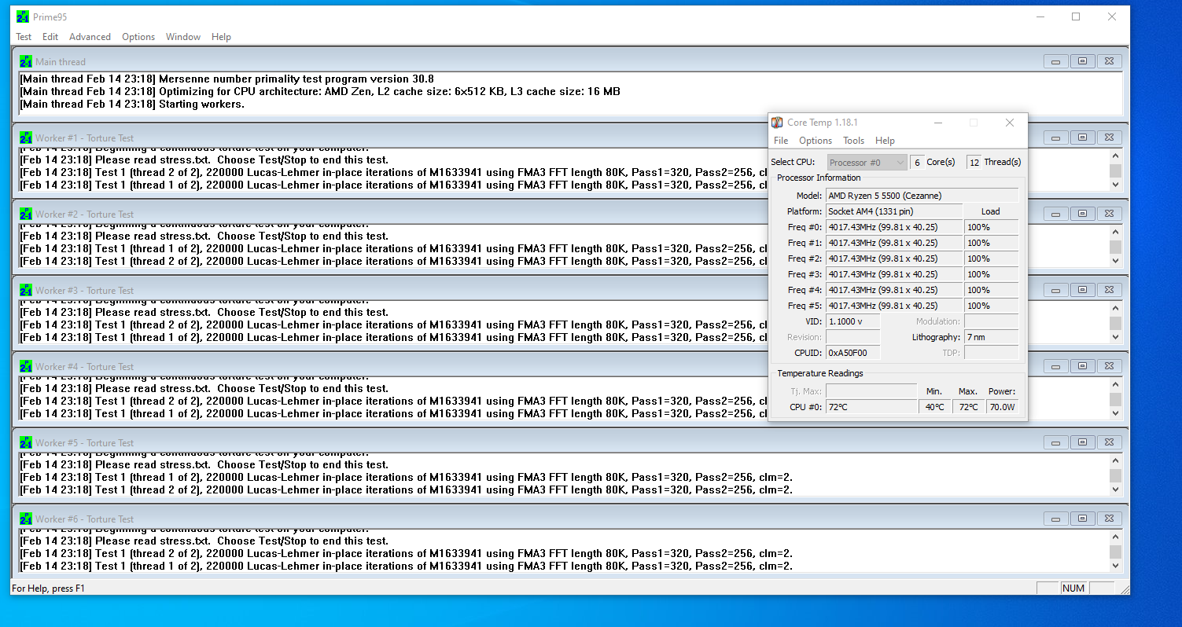Screen dimensions: 1182x627
Task: Click the Model field AMD Ryzen 5 5500
Action: 922,196
